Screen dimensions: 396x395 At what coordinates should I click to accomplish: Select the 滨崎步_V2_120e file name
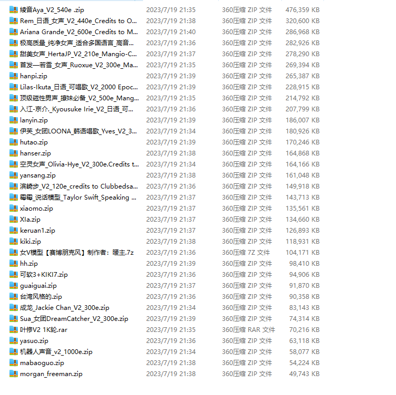[x=79, y=186]
